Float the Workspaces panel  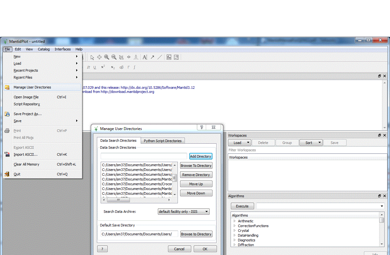380,135
